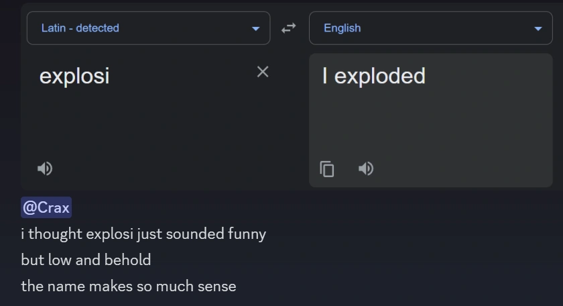Play audio of the Latin source text
The width and height of the screenshot is (563, 306).
(x=45, y=168)
